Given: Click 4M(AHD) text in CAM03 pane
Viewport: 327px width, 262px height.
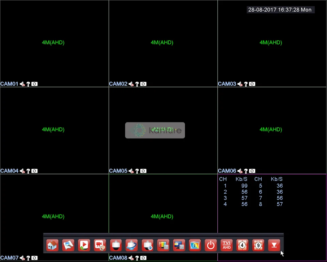Looking at the screenshot, I should coord(271,43).
